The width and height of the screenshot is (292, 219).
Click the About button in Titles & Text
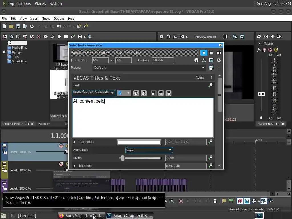pos(200,78)
